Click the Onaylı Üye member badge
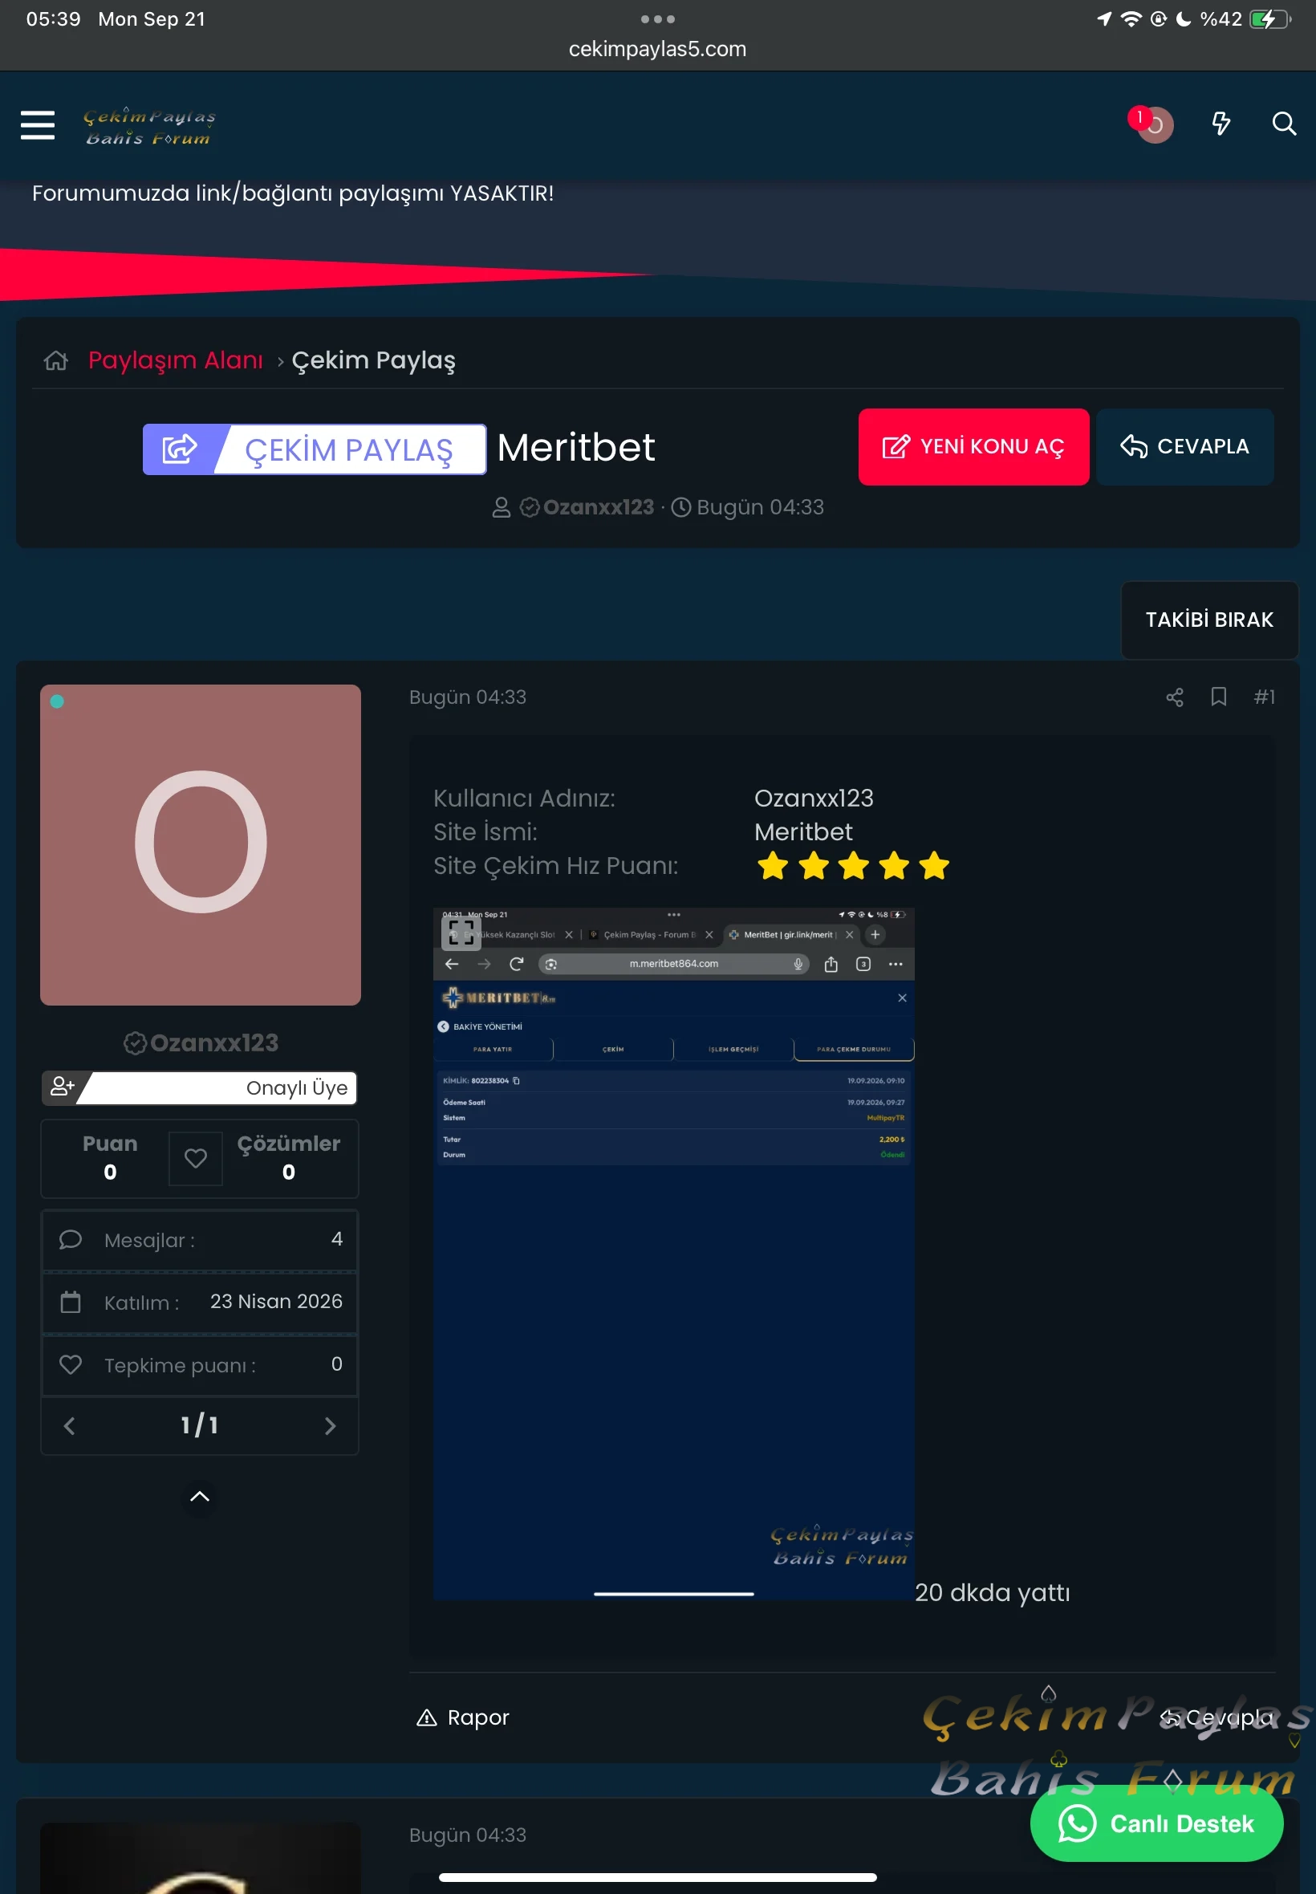 [x=200, y=1087]
